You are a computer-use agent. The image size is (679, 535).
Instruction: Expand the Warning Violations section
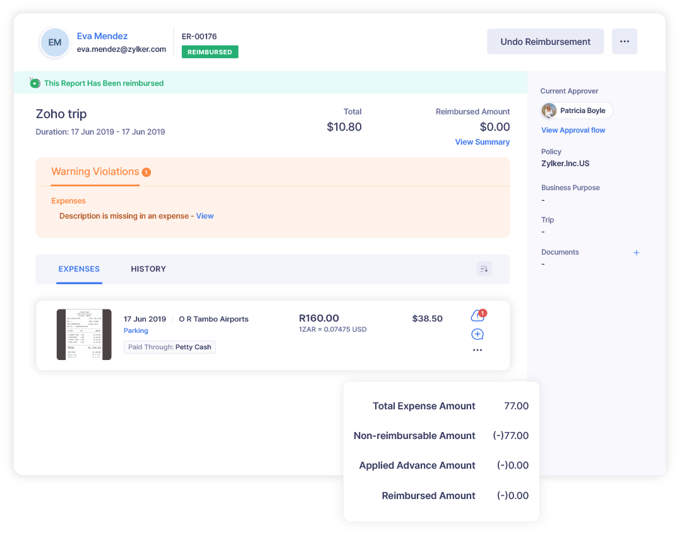coord(95,171)
